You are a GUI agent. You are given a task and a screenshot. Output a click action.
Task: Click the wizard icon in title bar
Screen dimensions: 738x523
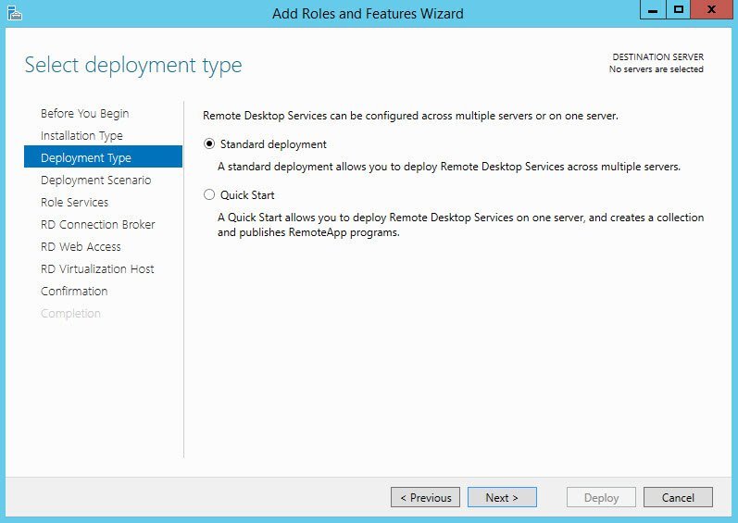pos(14,13)
